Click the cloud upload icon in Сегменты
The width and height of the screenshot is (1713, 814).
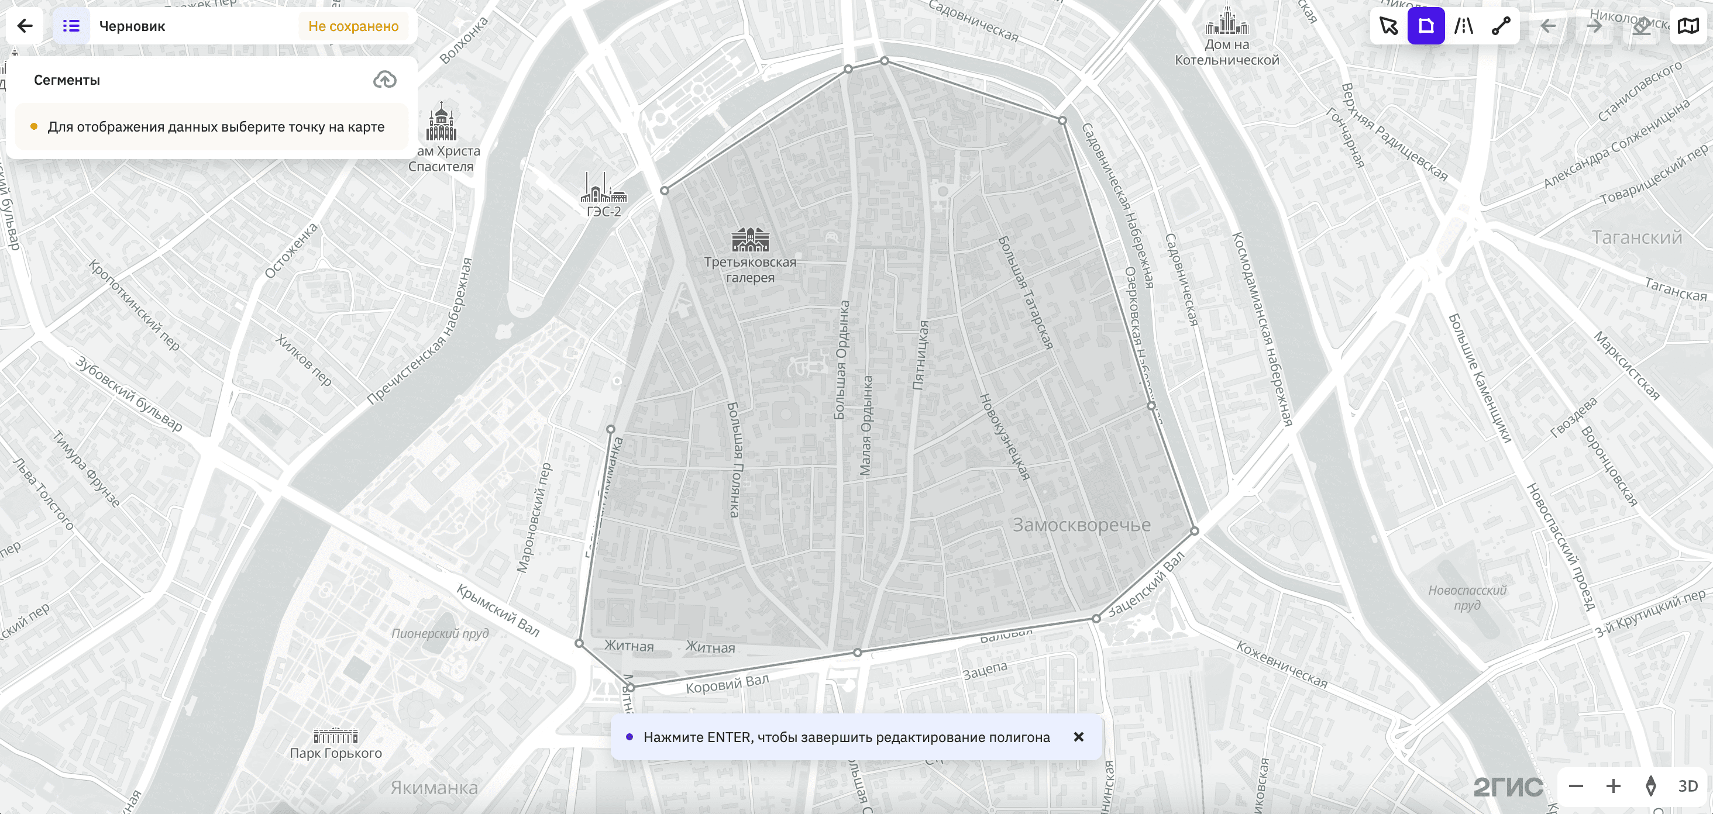384,80
